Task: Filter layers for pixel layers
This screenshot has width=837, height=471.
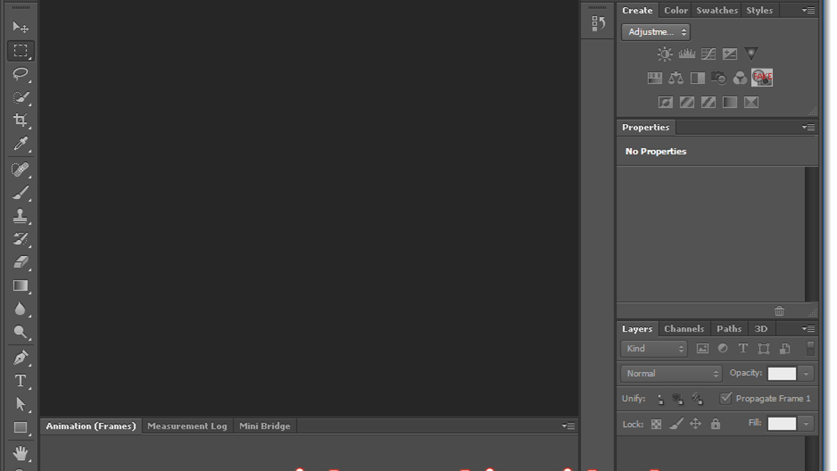Action: click(702, 348)
